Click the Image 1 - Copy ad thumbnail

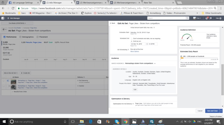[x=13, y=82]
